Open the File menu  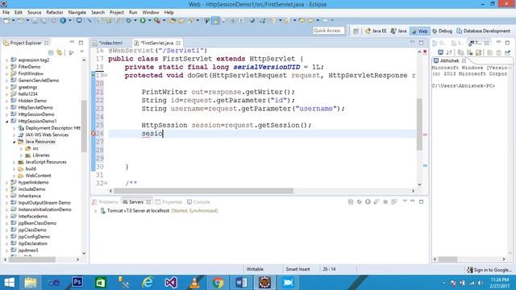6,13
